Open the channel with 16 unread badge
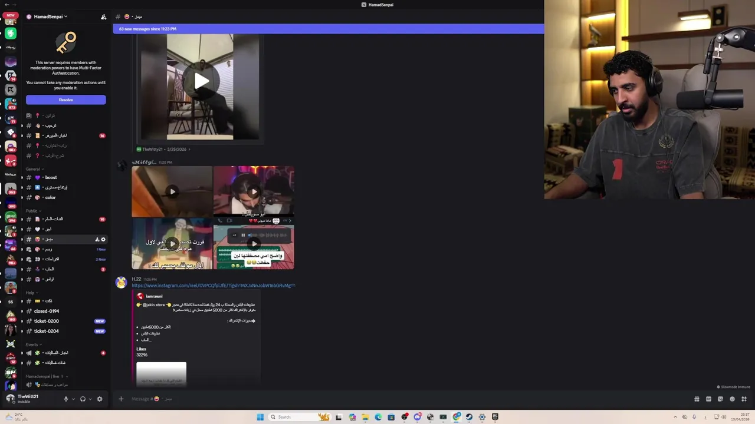755x424 pixels. coord(65,135)
